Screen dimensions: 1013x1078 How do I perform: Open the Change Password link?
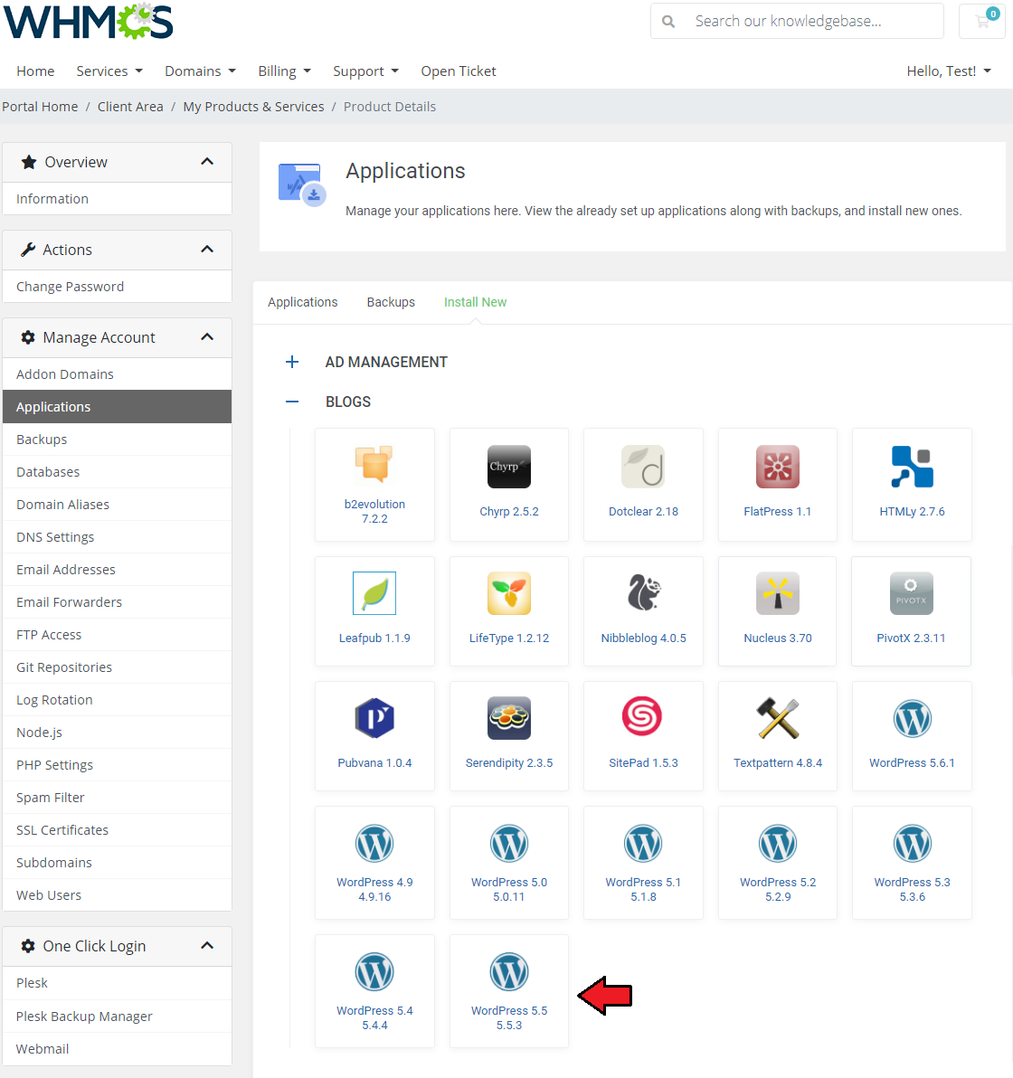pos(117,287)
